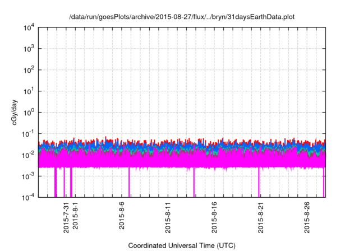Image resolution: width=359 pixels, height=251 pixels.
Task: Click the 10^4 y-axis tick label
Action: click(x=29, y=27)
